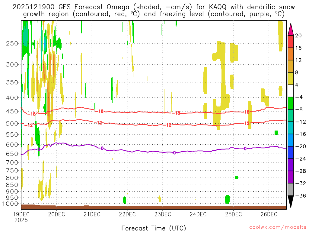Click the Forecast Time (UTC) axis title

[154, 228]
